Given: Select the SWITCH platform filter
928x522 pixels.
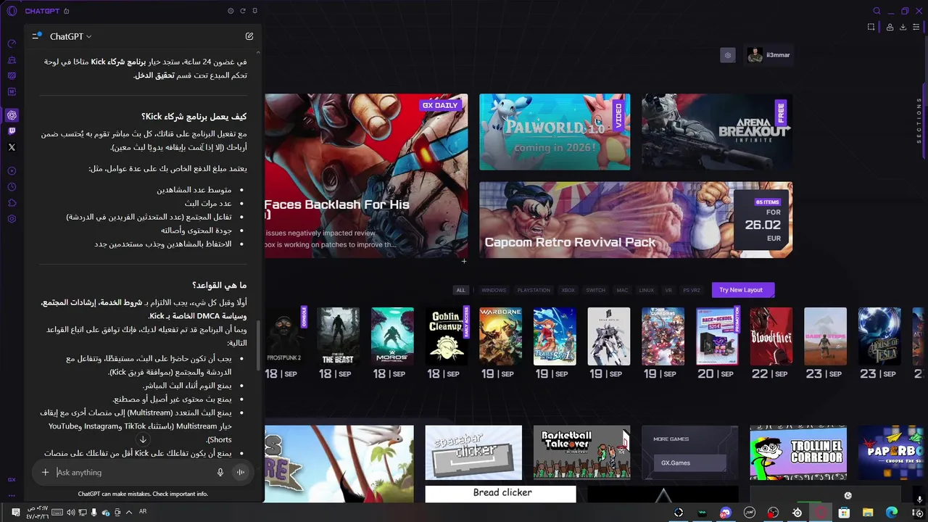Looking at the screenshot, I should pyautogui.click(x=595, y=290).
